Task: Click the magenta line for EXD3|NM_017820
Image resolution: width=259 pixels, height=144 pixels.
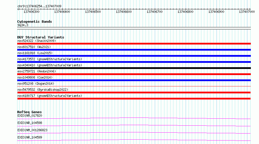Action: coord(134,118)
